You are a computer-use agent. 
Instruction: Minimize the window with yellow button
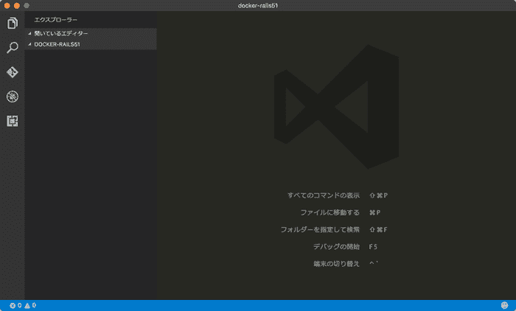(x=17, y=6)
